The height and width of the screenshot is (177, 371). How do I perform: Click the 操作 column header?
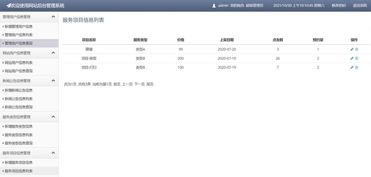coord(354,40)
